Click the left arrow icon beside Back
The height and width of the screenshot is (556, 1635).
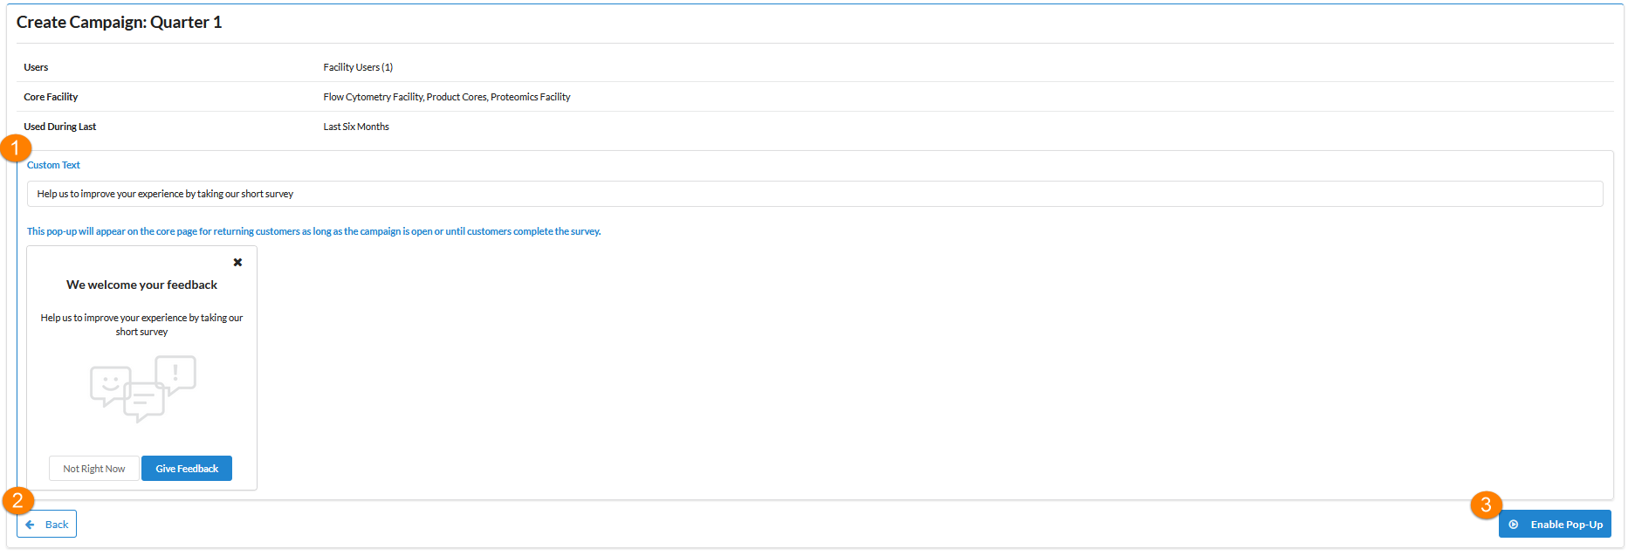(x=31, y=525)
